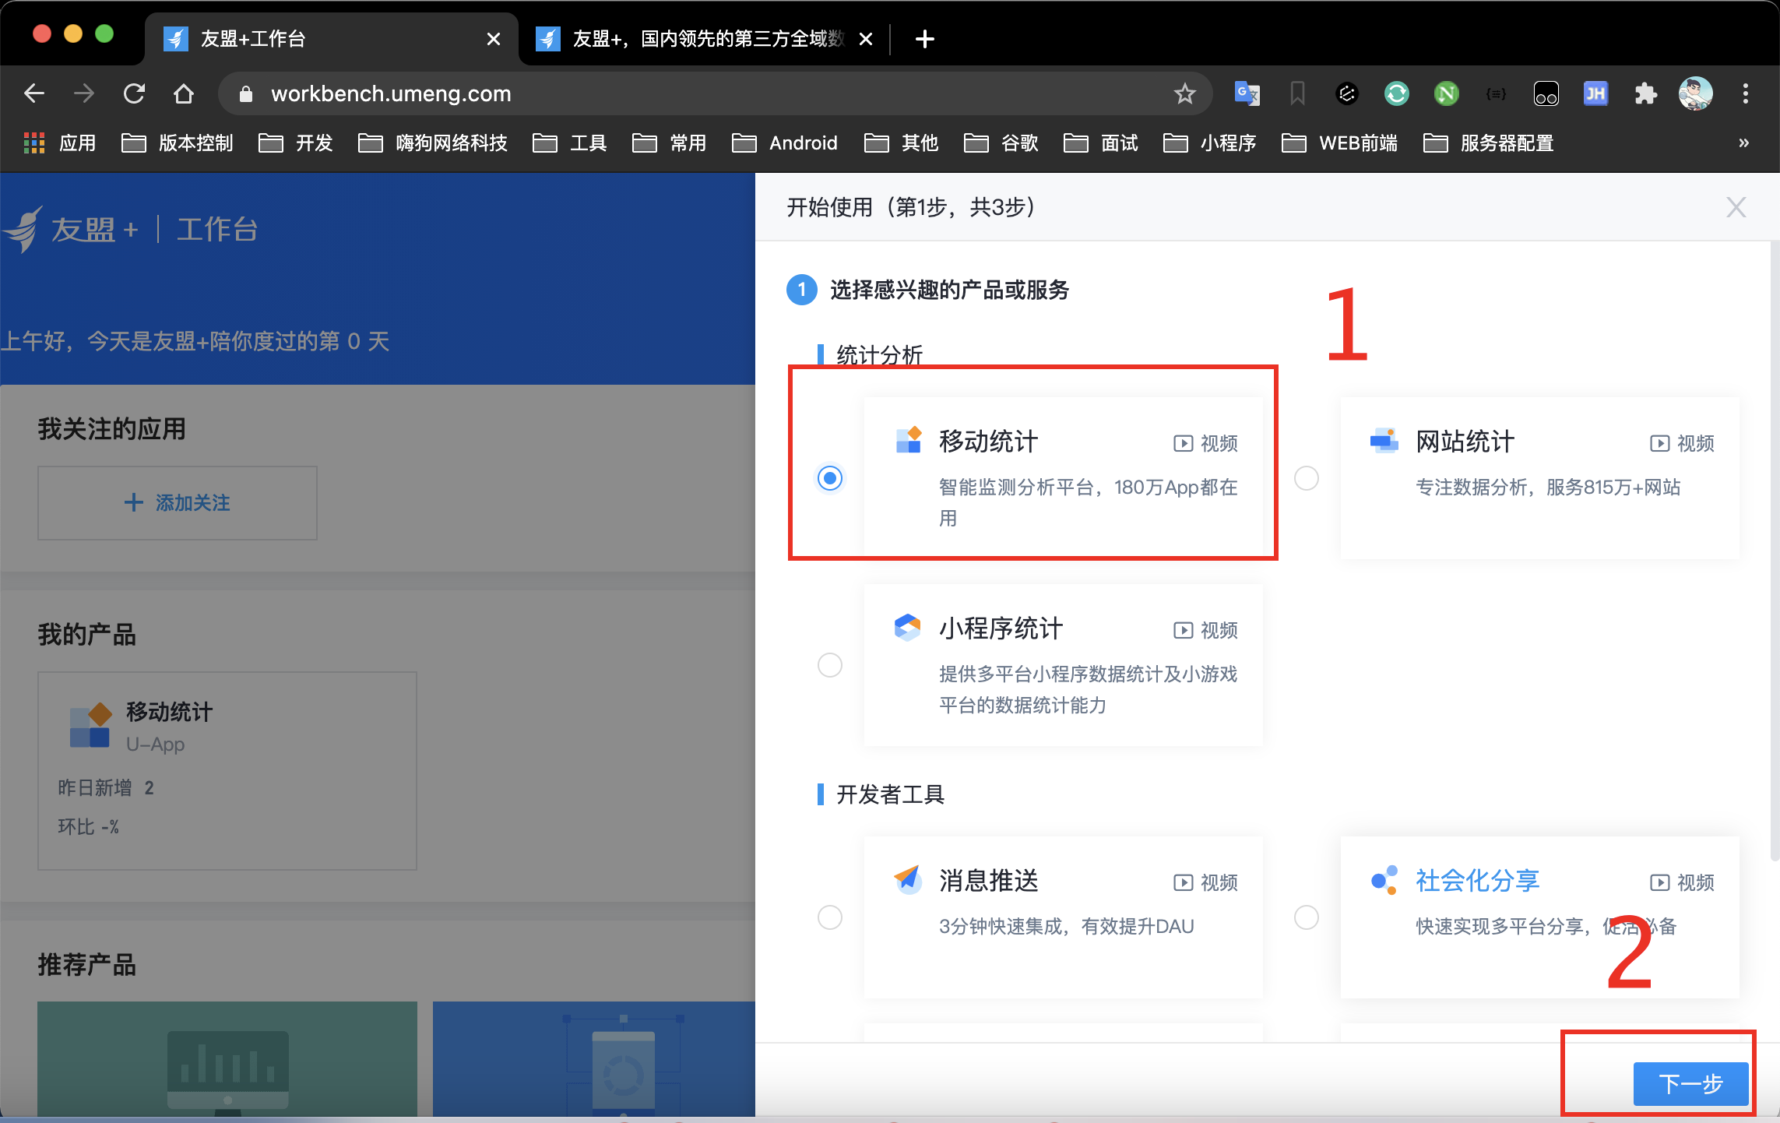Expand the hidden bookmarks overflow chevron
This screenshot has width=1780, height=1123.
tap(1744, 143)
